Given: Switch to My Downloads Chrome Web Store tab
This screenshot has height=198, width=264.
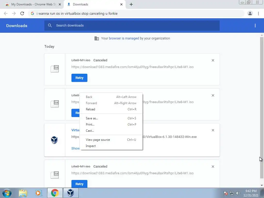Looking at the screenshot, I should [33, 4].
